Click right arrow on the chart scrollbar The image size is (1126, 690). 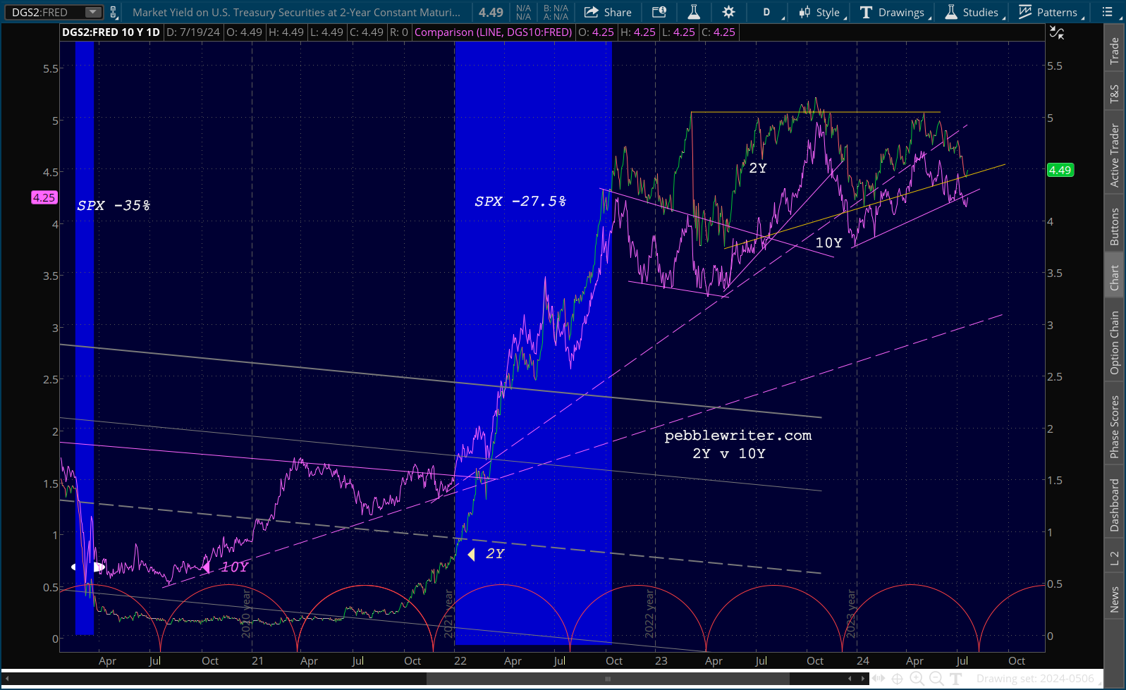tap(862, 679)
